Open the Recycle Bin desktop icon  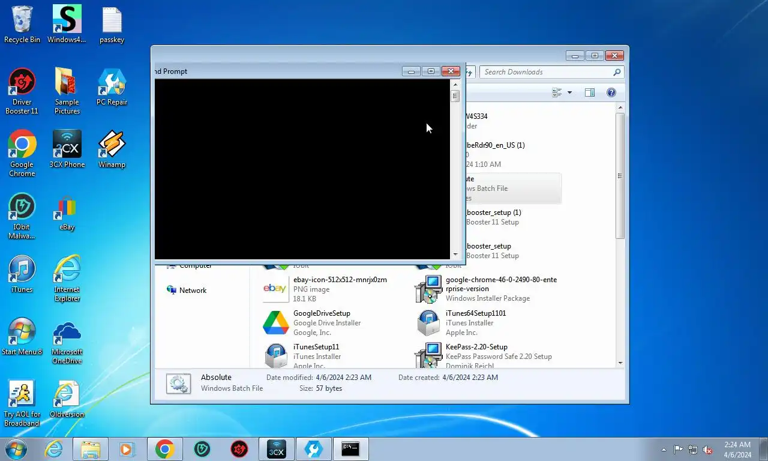click(22, 24)
